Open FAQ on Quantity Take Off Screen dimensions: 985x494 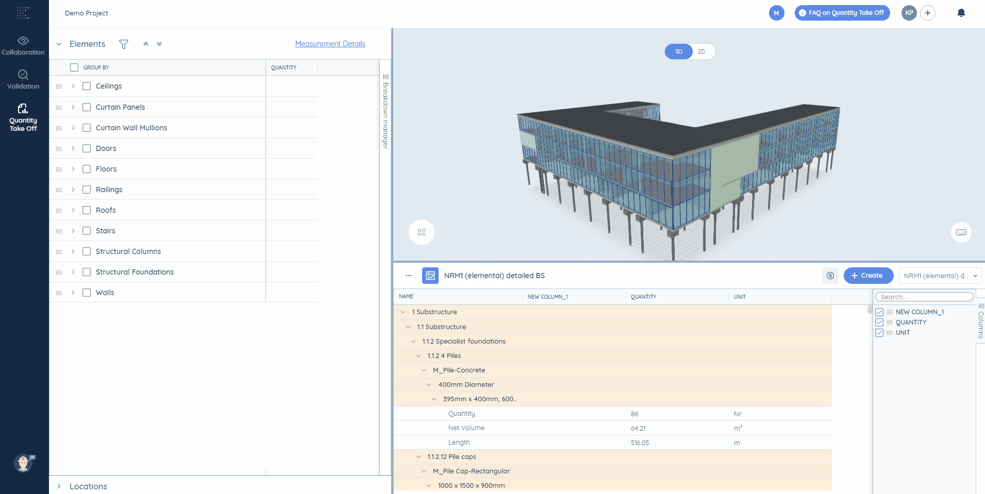842,13
